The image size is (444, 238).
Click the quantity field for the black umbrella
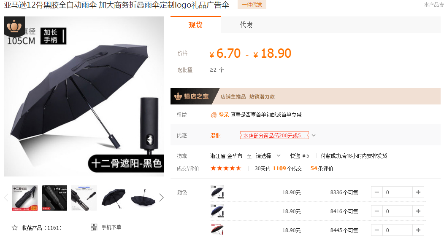coord(397,192)
